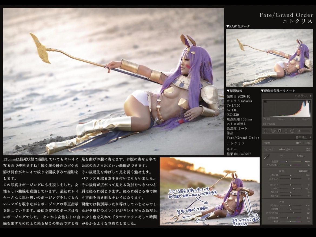
Task: Collapse the 基本補正 panel triangle
Action: click(x=311, y=137)
